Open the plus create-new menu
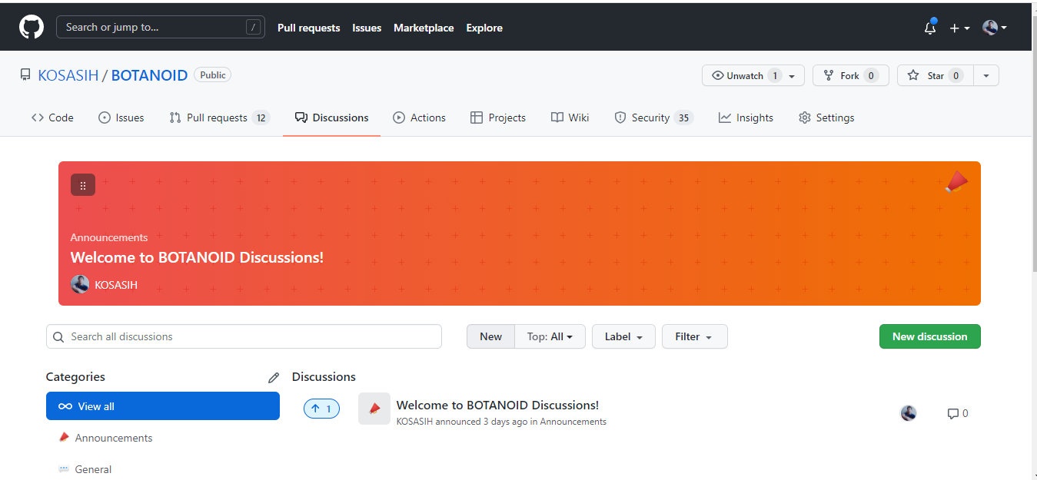This screenshot has width=1037, height=480. tap(959, 28)
